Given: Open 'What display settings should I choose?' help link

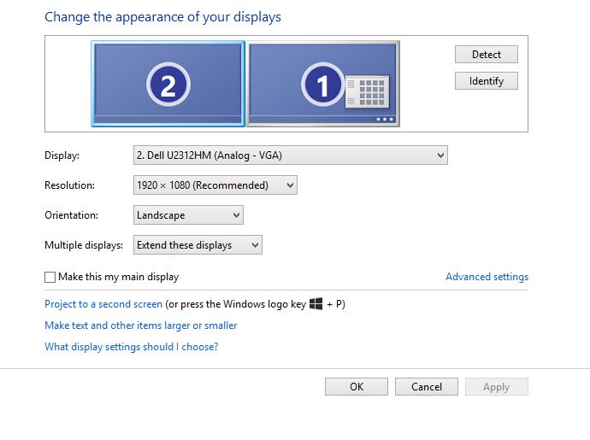Looking at the screenshot, I should [x=131, y=347].
